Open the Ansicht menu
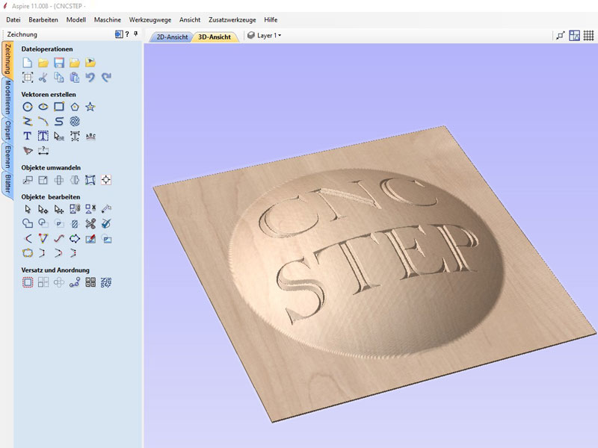Image resolution: width=598 pixels, height=448 pixels. tap(190, 20)
